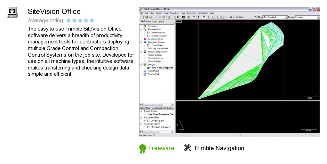Tick RPL stag 1 checkbox in lower panel

click(x=148, y=127)
